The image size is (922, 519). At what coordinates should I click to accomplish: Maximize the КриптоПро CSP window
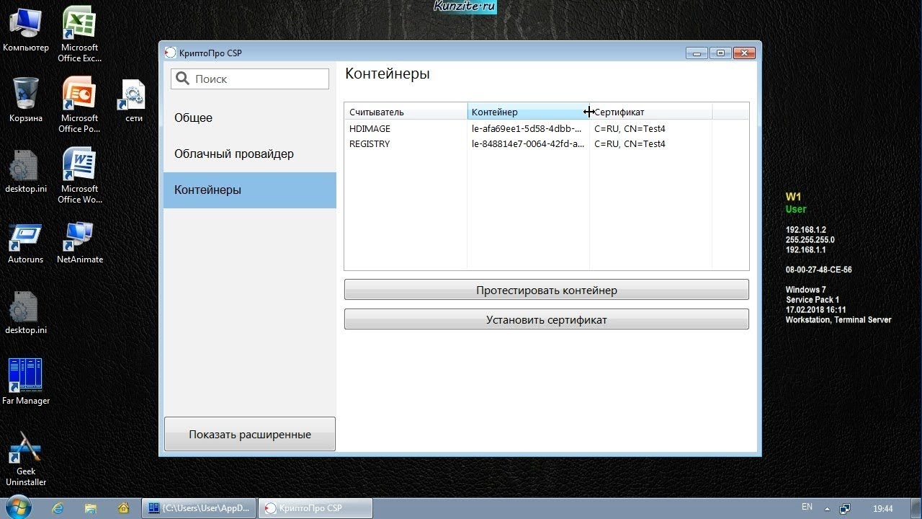(720, 53)
